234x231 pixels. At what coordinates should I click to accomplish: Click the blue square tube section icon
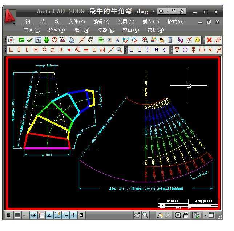click(185, 50)
